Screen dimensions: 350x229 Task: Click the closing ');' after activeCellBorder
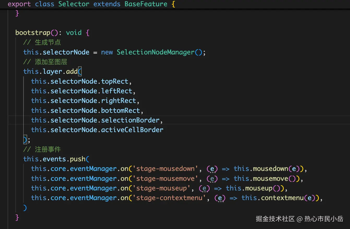point(27,140)
